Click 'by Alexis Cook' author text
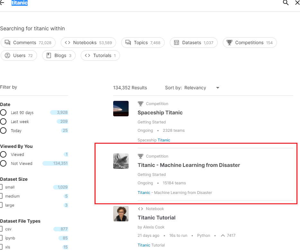300x251 pixels. [151, 227]
